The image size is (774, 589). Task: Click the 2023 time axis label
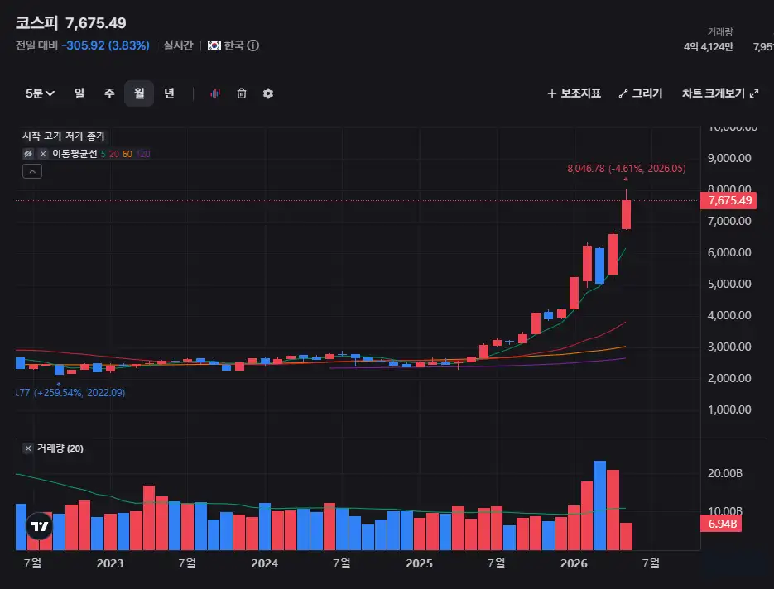point(110,563)
